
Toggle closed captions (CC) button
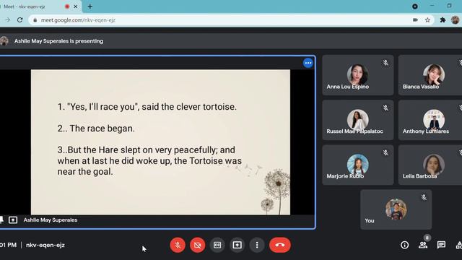coord(217,245)
